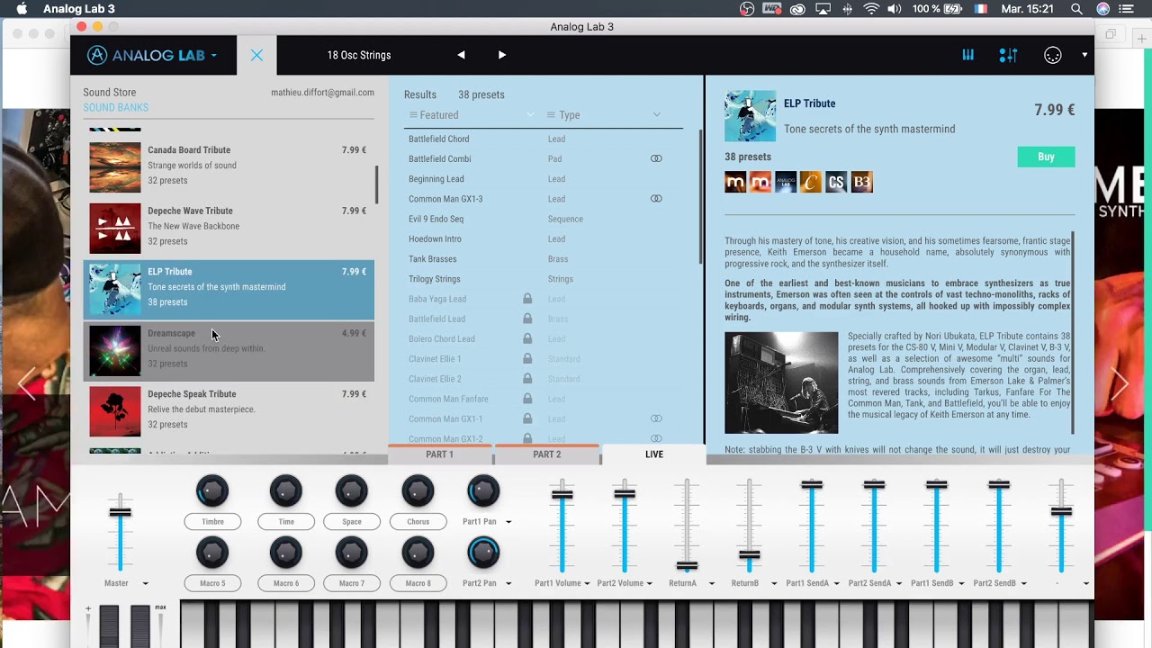Sort results using the Featured dropdown
Screen dimensions: 1152x648
tap(472, 115)
